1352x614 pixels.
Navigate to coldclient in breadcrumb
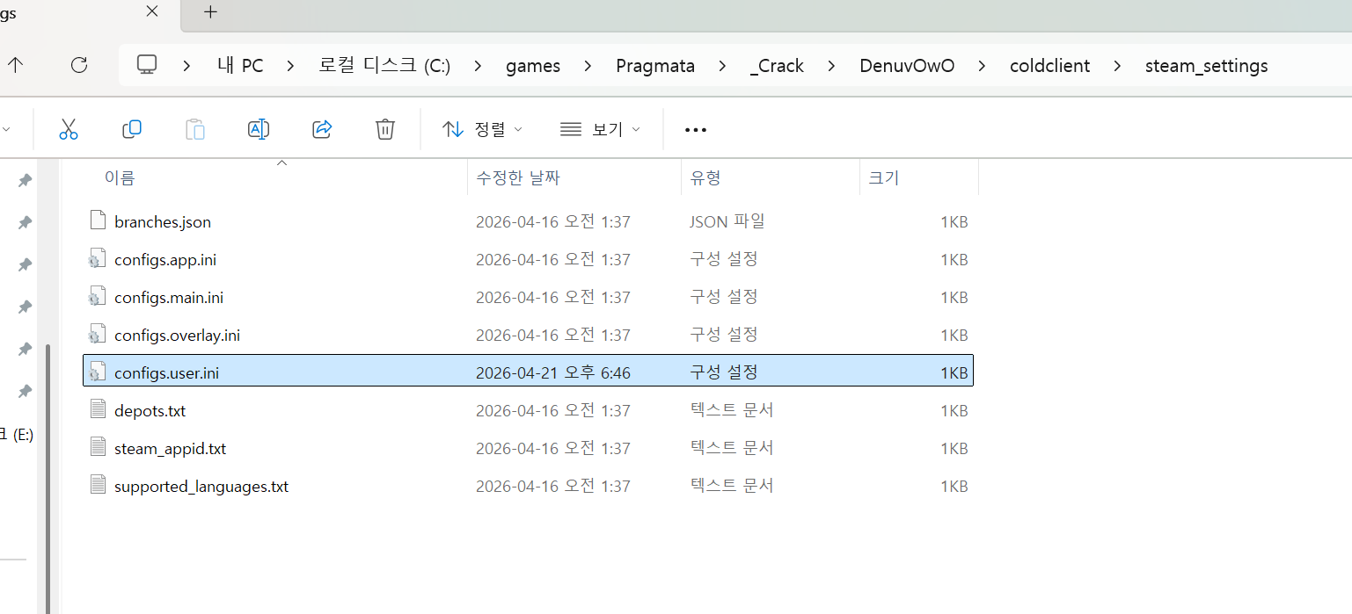point(1049,66)
